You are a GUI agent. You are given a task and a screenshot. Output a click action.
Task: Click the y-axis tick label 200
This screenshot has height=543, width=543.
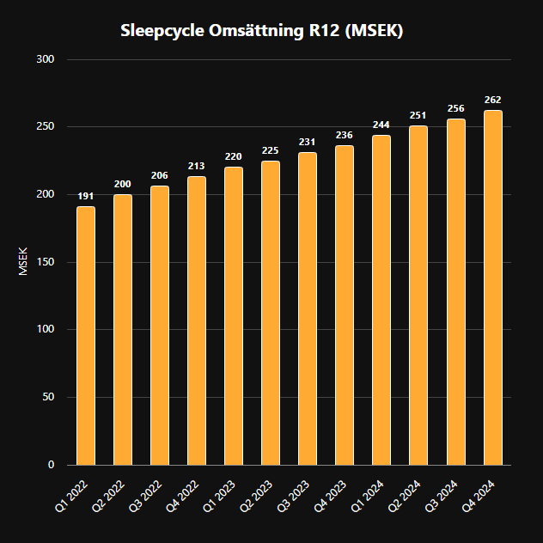pos(46,194)
